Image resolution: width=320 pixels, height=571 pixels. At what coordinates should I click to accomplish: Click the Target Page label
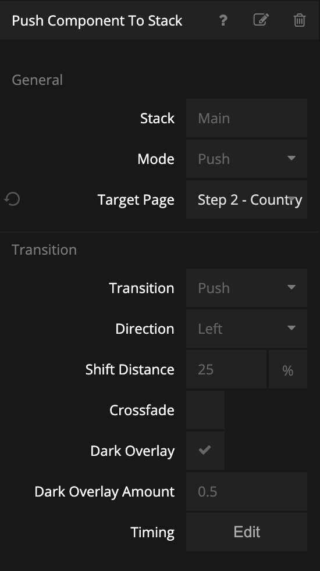(x=136, y=200)
